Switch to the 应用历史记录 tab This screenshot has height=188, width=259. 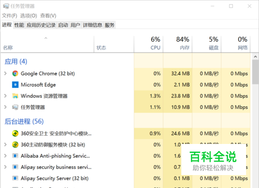click(41, 25)
